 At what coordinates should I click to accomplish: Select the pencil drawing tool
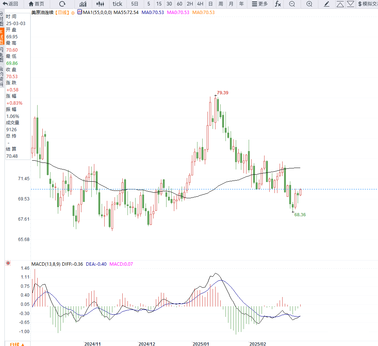click(x=327, y=4)
